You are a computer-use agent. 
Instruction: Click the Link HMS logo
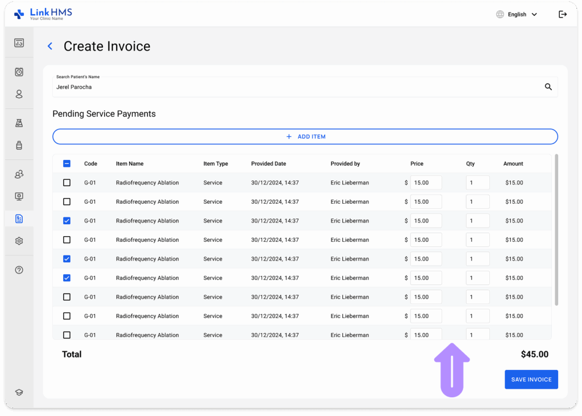click(x=43, y=14)
